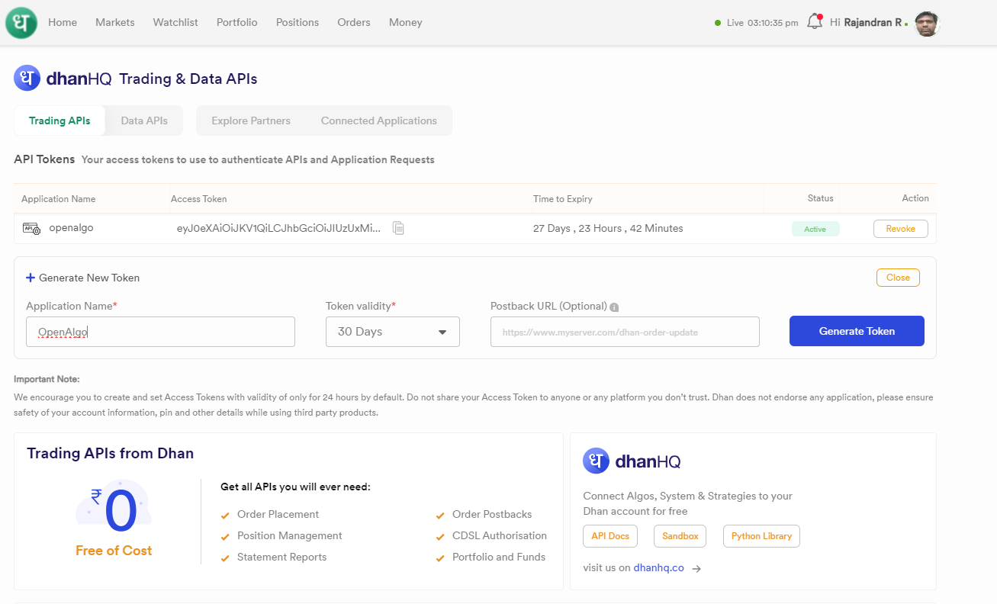Click the Postback URL input field

[625, 332]
